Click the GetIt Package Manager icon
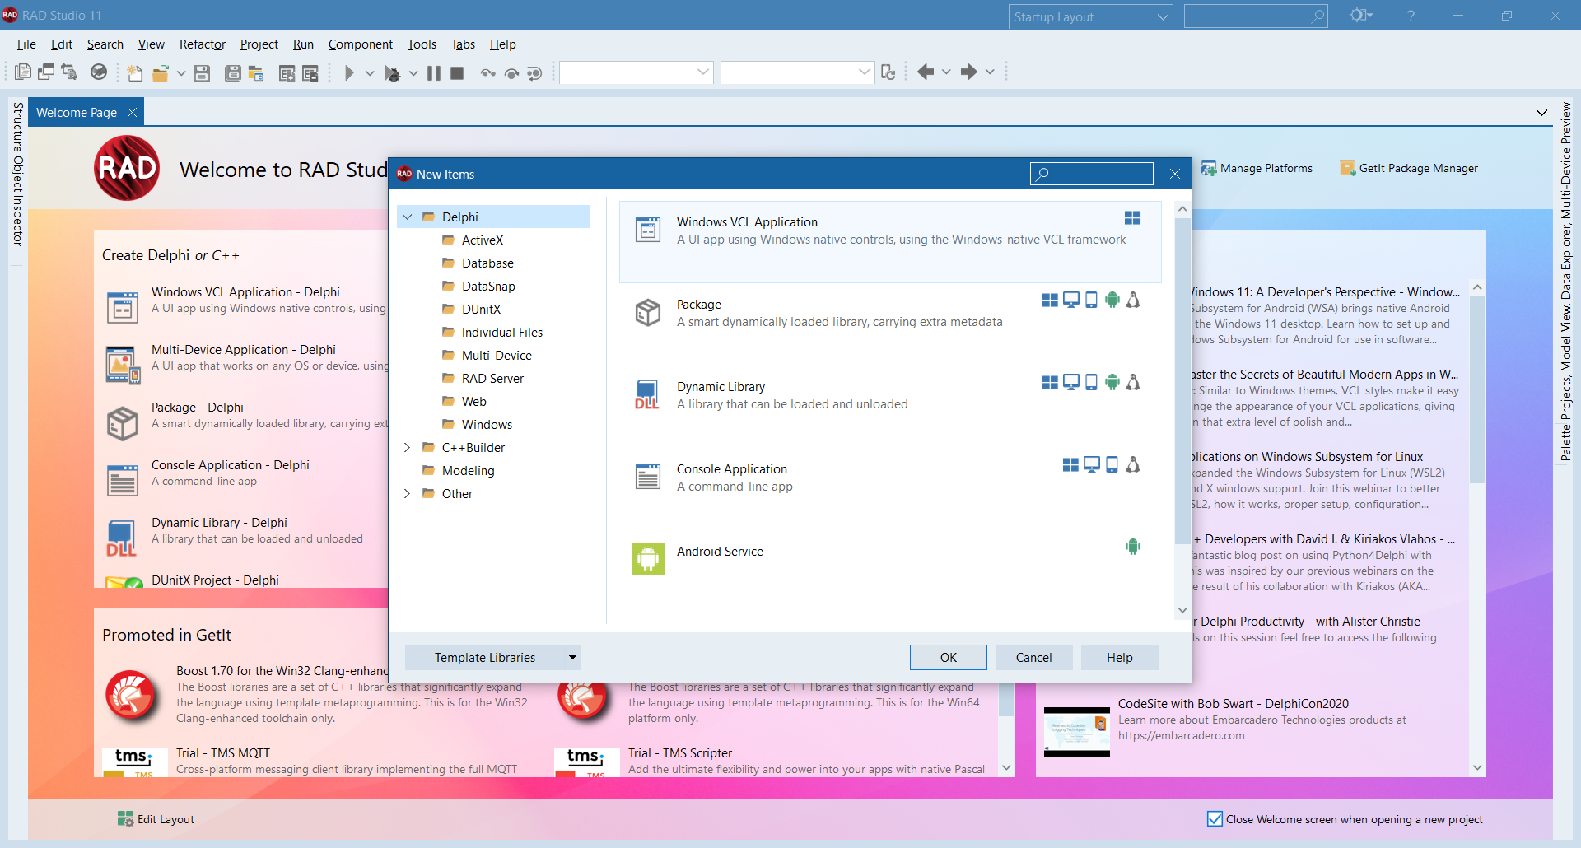This screenshot has height=848, width=1581. [x=1348, y=168]
